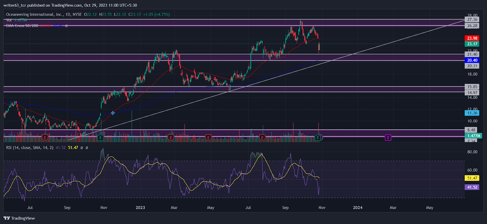The height and width of the screenshot is (224, 487).
Task: Click the 21.40 price level label
Action: (472, 54)
